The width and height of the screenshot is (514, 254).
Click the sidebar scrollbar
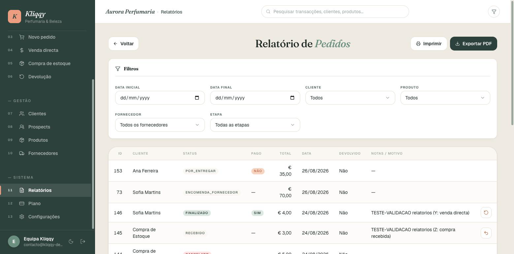pyautogui.click(x=93, y=154)
